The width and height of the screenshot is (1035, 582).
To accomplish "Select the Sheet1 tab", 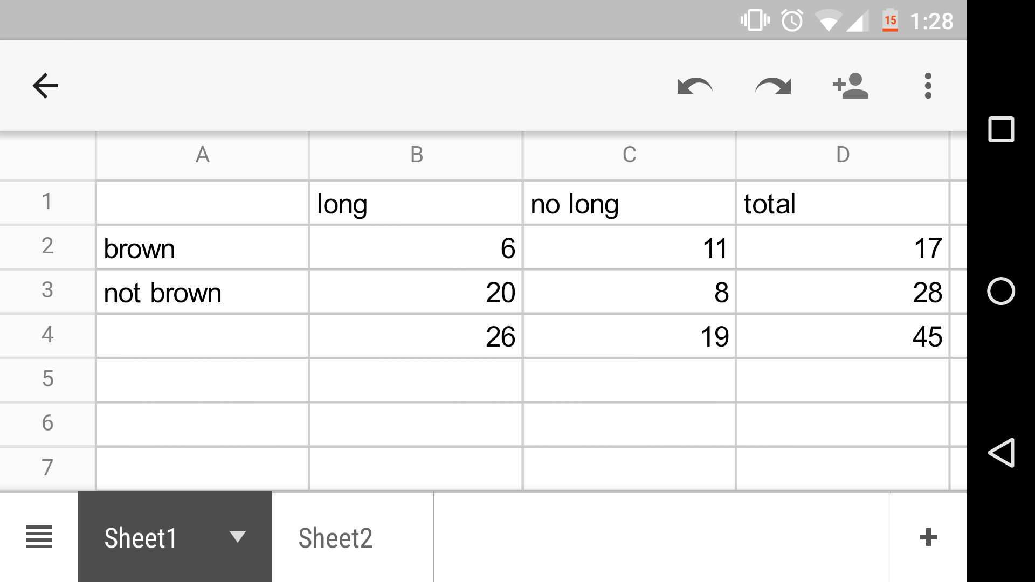I will 141,538.
